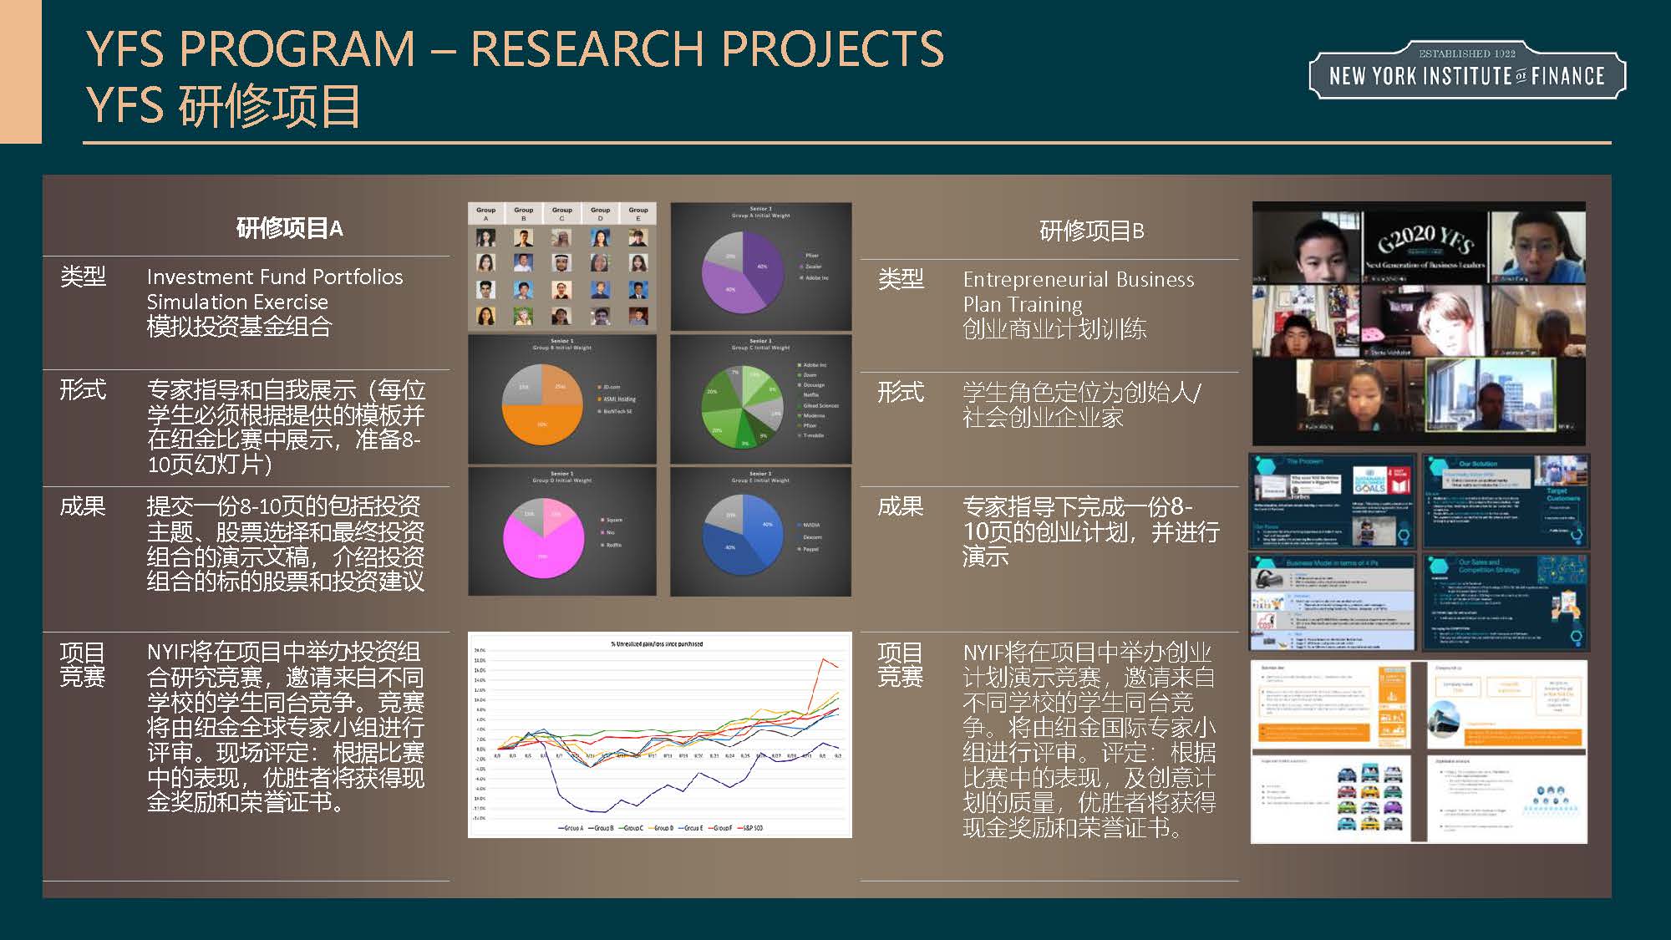Click the G2020 YFS video call tile
The width and height of the screenshot is (1671, 940).
pyautogui.click(x=1425, y=244)
